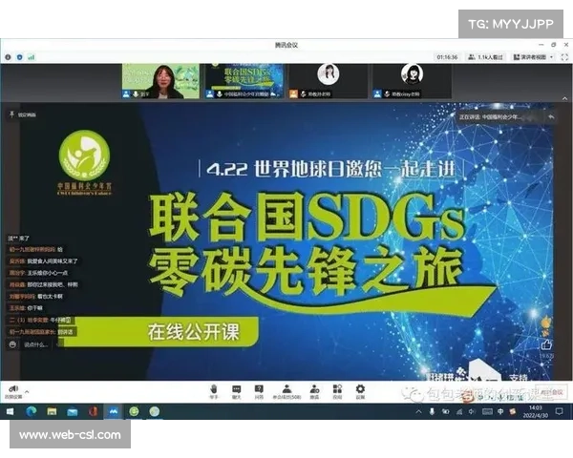Open the emoji picker in chat overlay
This screenshot has width=573, height=458.
[12, 344]
